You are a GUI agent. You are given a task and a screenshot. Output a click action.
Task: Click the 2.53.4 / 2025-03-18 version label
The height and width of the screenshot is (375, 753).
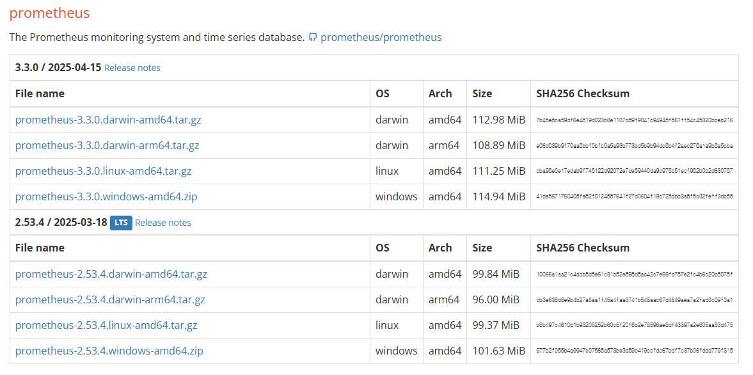pos(61,222)
